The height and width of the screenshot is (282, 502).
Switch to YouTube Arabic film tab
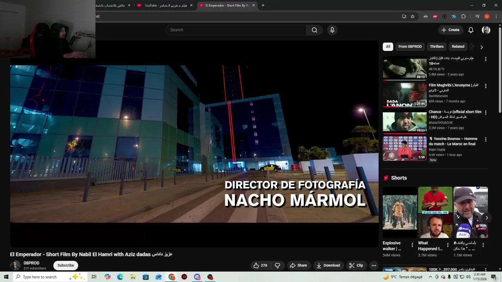[164, 5]
